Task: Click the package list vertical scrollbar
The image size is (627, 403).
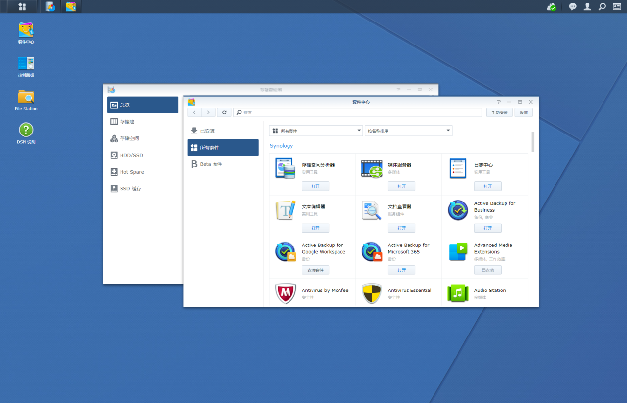Action: pyautogui.click(x=533, y=142)
